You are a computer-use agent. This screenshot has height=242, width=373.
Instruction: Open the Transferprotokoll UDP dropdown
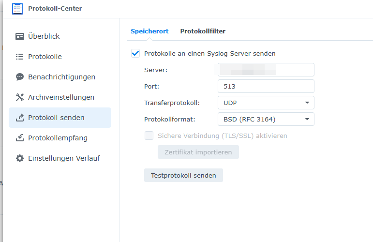coord(266,103)
